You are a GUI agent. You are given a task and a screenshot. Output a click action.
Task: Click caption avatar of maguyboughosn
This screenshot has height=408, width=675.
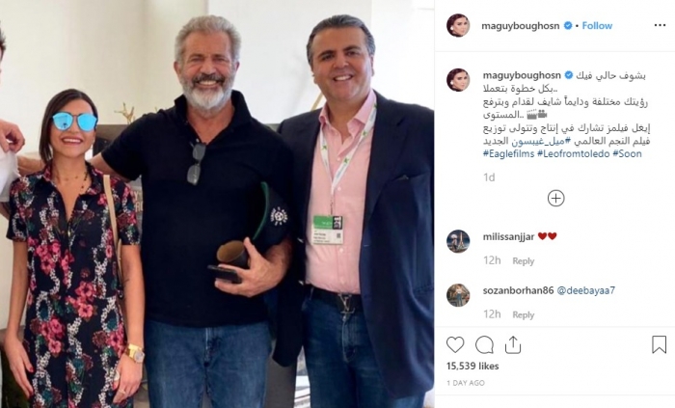(458, 80)
